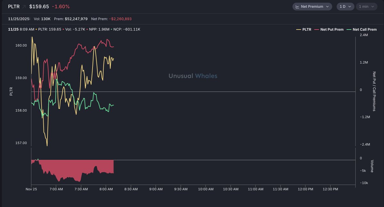Screen dimensions: 384x207
Task: Click the -$2,260,893 Net Prem value
Action: 120,19
